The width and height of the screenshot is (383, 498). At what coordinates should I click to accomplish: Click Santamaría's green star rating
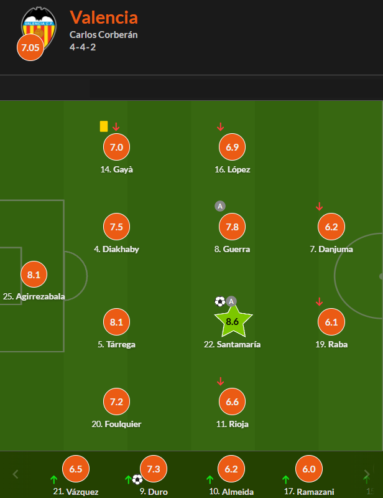coord(233,321)
